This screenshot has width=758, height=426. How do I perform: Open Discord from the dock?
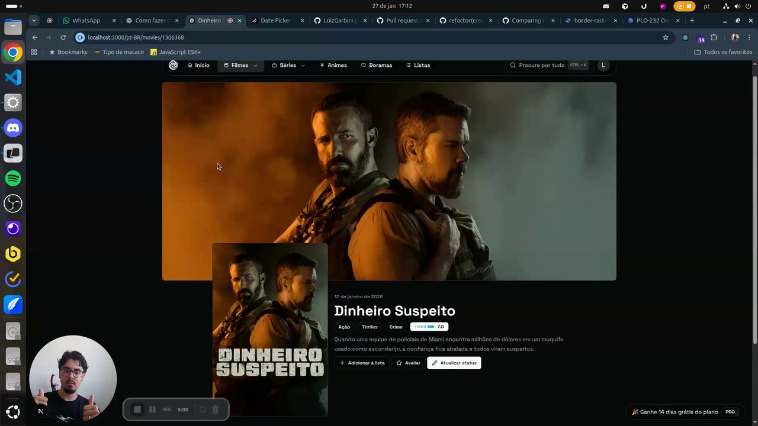13,128
